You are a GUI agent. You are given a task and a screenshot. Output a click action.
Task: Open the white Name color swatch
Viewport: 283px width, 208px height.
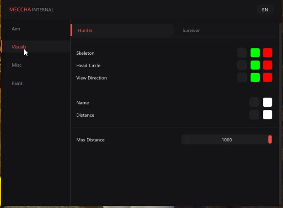[267, 102]
